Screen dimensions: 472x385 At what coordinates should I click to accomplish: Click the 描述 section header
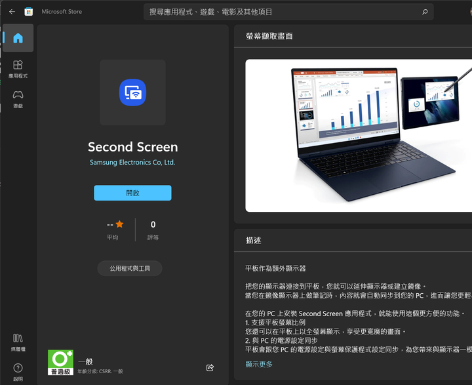(x=254, y=241)
